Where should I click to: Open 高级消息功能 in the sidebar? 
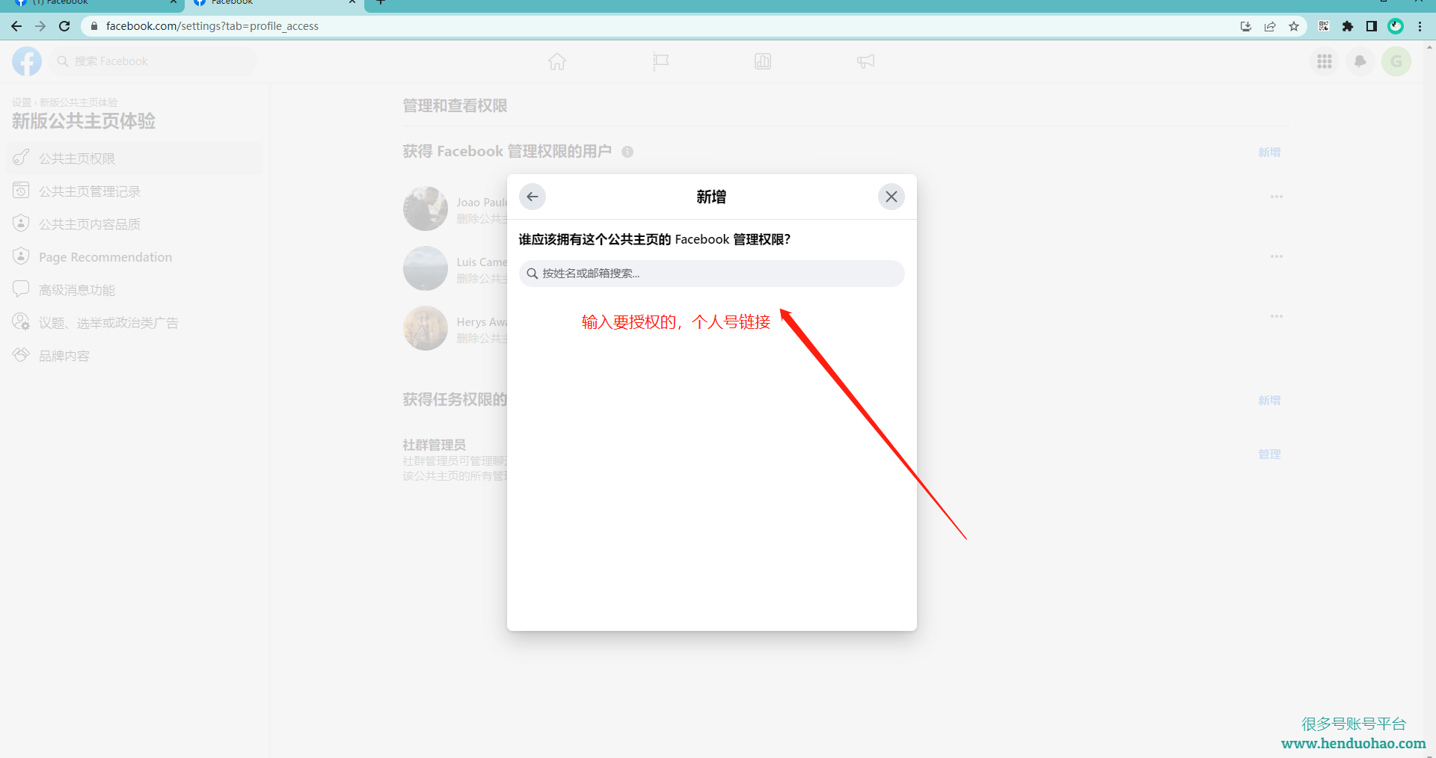point(77,290)
